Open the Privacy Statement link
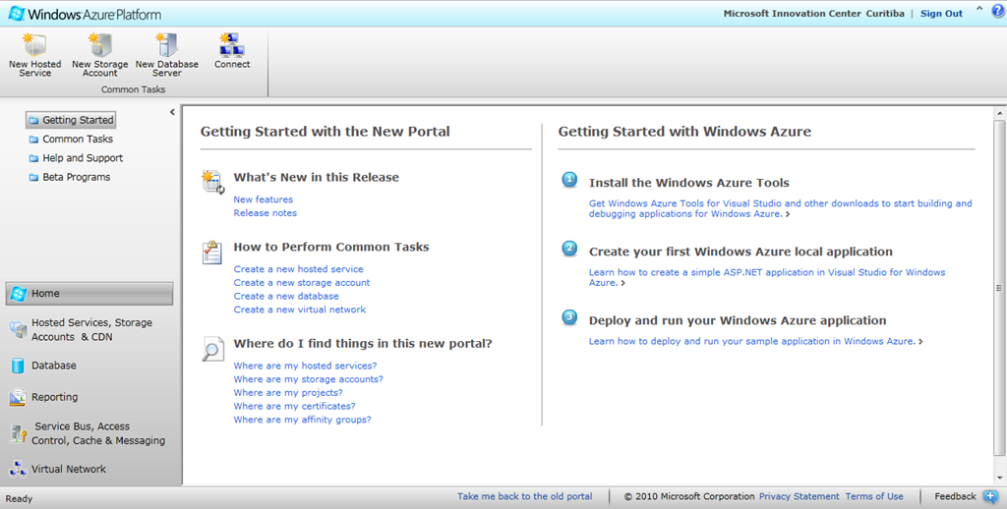Viewport: 1007px width, 509px height. click(x=799, y=496)
